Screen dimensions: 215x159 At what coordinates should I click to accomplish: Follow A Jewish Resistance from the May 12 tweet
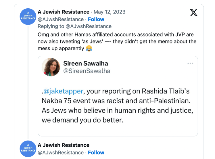(96, 19)
